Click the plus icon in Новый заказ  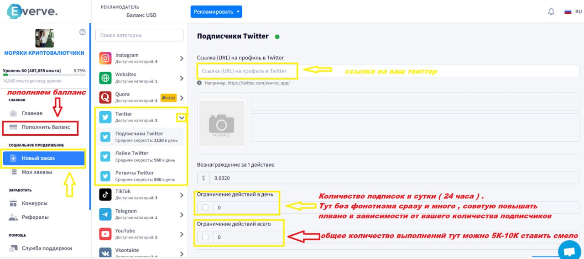point(13,159)
